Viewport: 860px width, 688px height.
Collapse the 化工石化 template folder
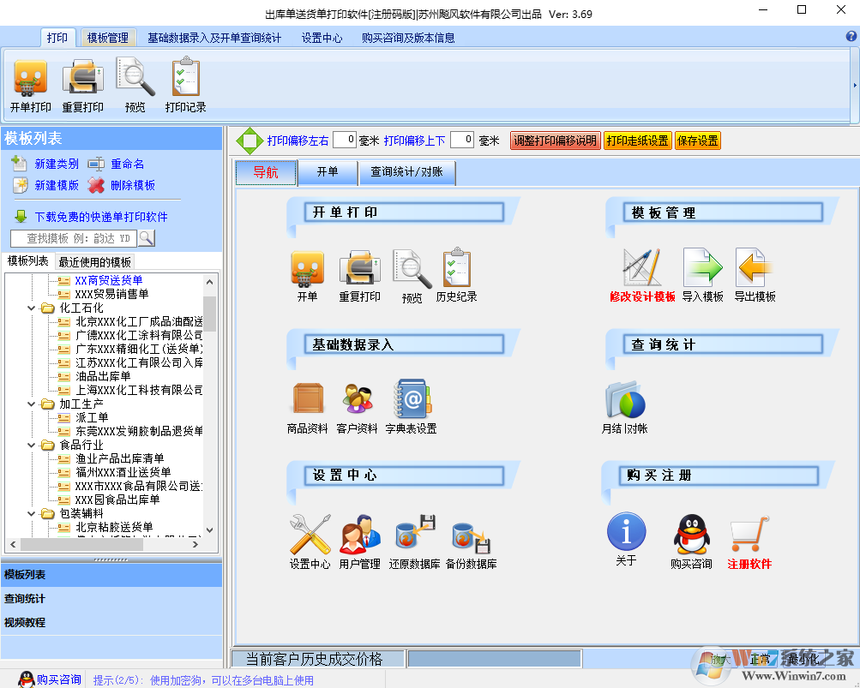(x=31, y=308)
